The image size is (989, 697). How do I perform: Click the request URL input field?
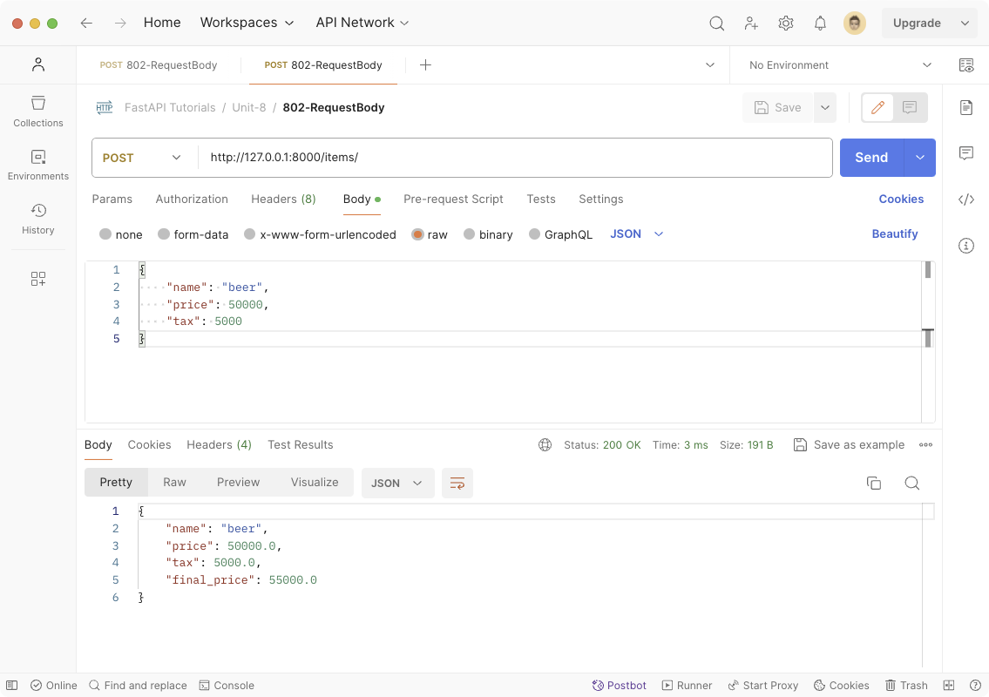[x=514, y=158]
